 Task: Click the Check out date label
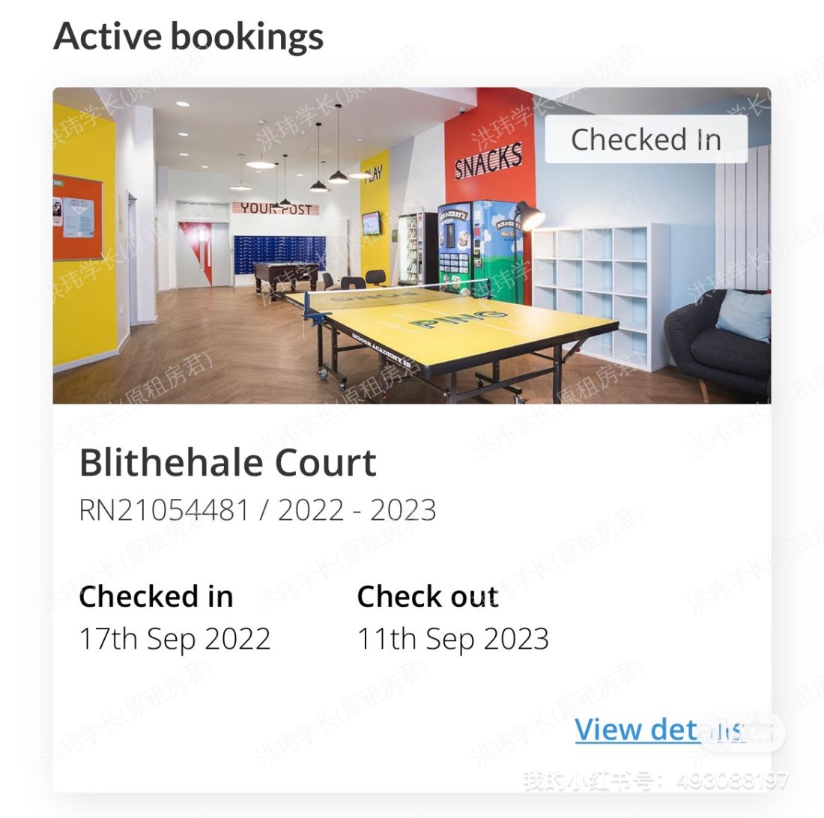click(x=427, y=596)
